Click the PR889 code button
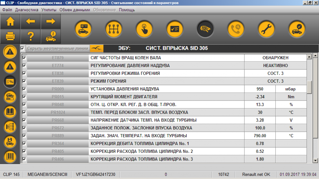The height and width of the screenshot is (179, 319). pyautogui.click(x=58, y=136)
